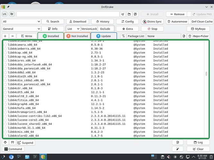Open the terminal icon in taskbar
214x160 pixels.
pos(35,157)
